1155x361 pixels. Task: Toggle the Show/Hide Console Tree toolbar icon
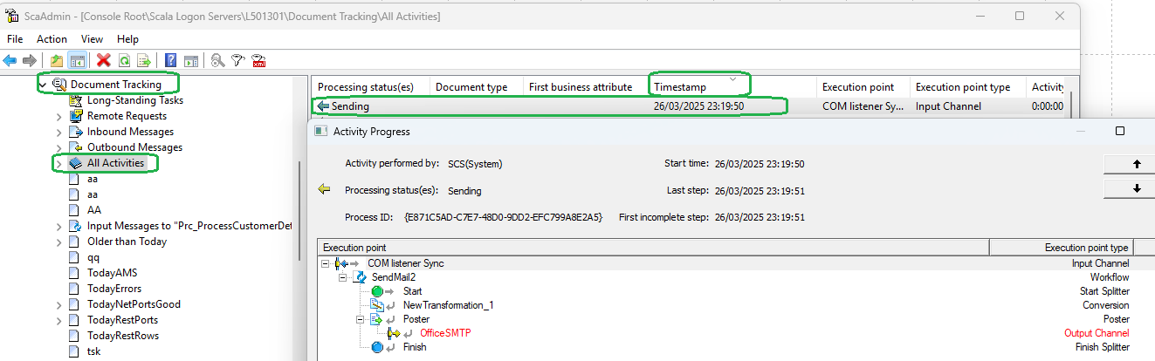(x=77, y=60)
